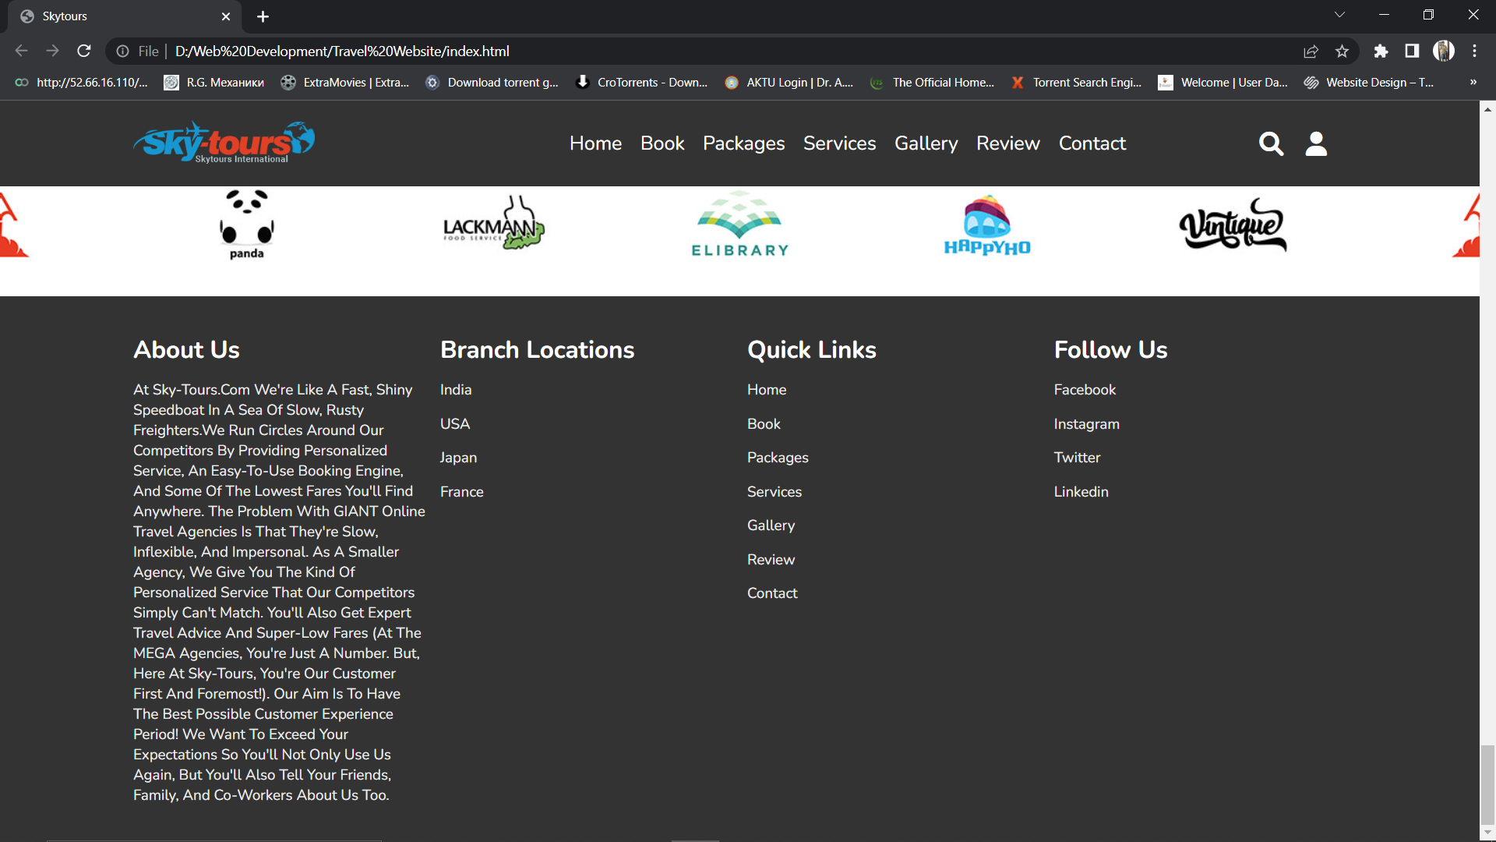Open the Chrome three-dot menu
Image resolution: width=1496 pixels, height=842 pixels.
1474,51
